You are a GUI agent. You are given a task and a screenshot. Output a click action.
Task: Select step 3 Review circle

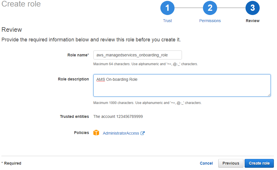point(253,8)
